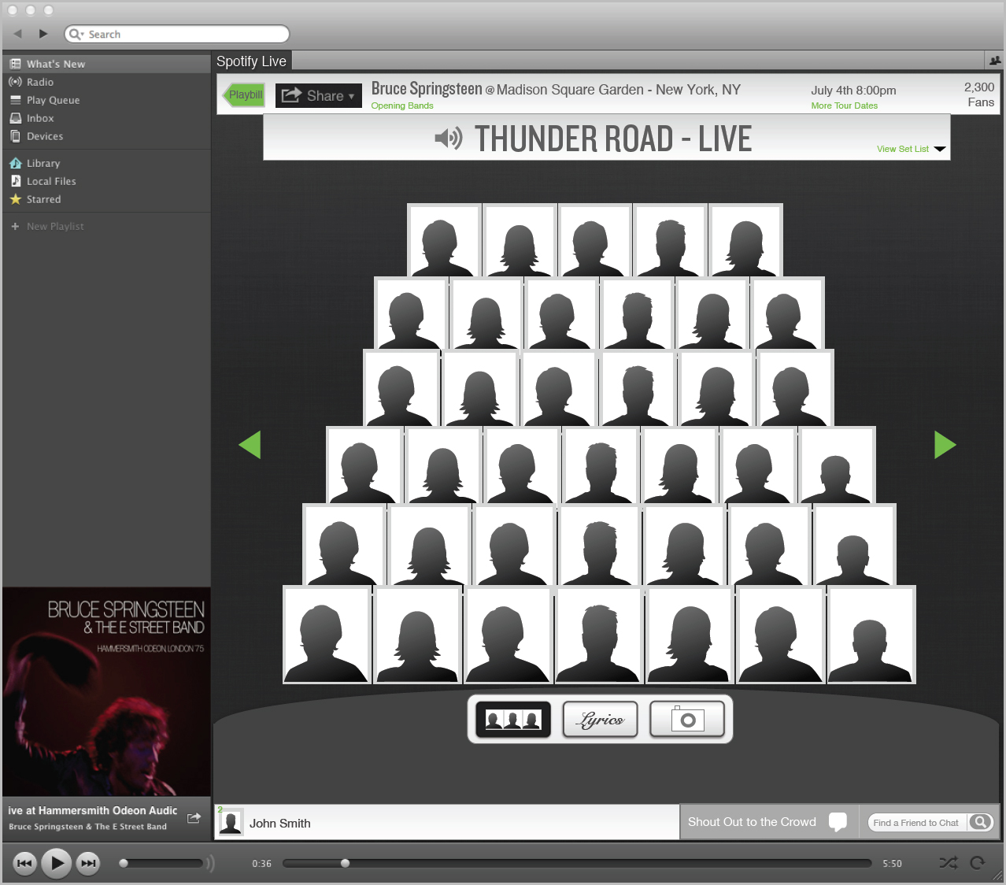This screenshot has height=885, width=1006.
Task: Click friend chat search magnifier button
Action: click(x=981, y=823)
